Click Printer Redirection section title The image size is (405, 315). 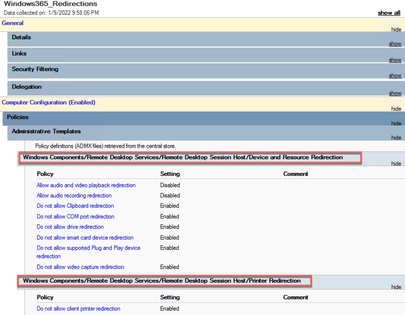[x=162, y=281]
